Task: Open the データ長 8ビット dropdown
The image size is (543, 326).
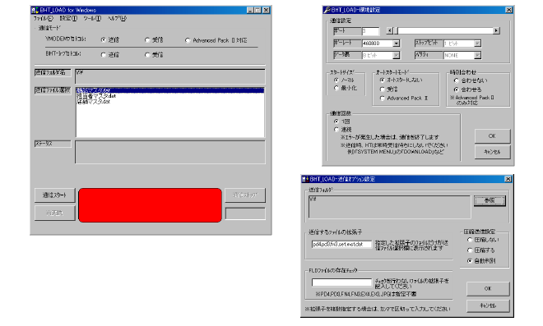Action: point(397,55)
